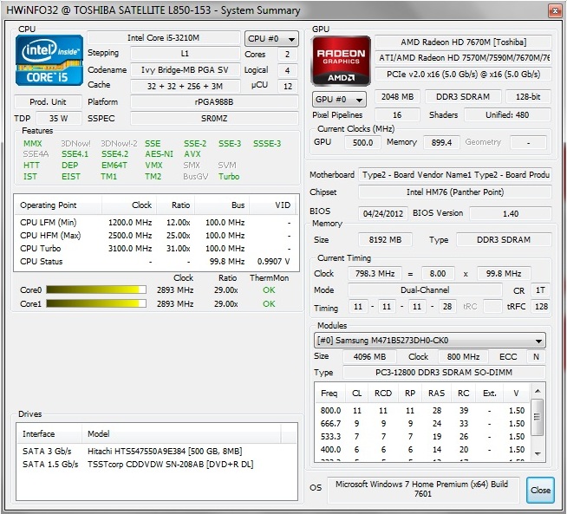Click the Motherboard Type2 Board Vendor field
Screen dimensions: 567x514
pos(455,175)
